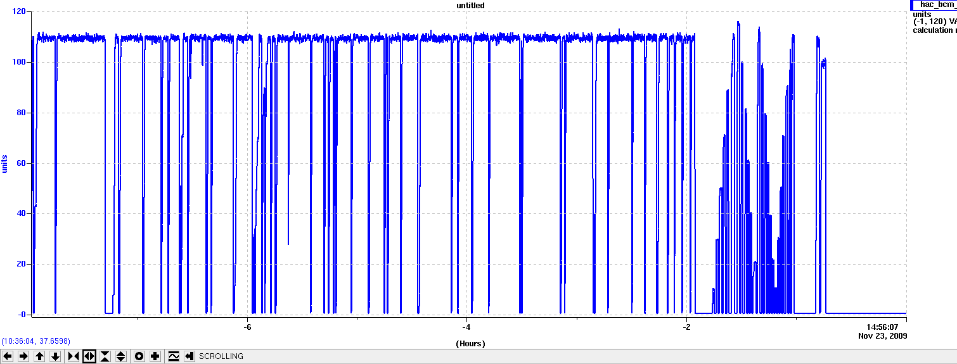Compress the value axis vertically
The height and width of the screenshot is (364, 957).
tap(105, 356)
